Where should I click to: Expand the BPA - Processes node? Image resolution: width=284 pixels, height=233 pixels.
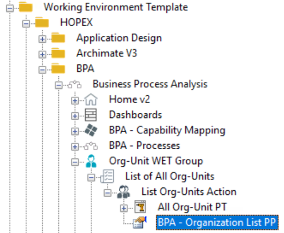[75, 147]
